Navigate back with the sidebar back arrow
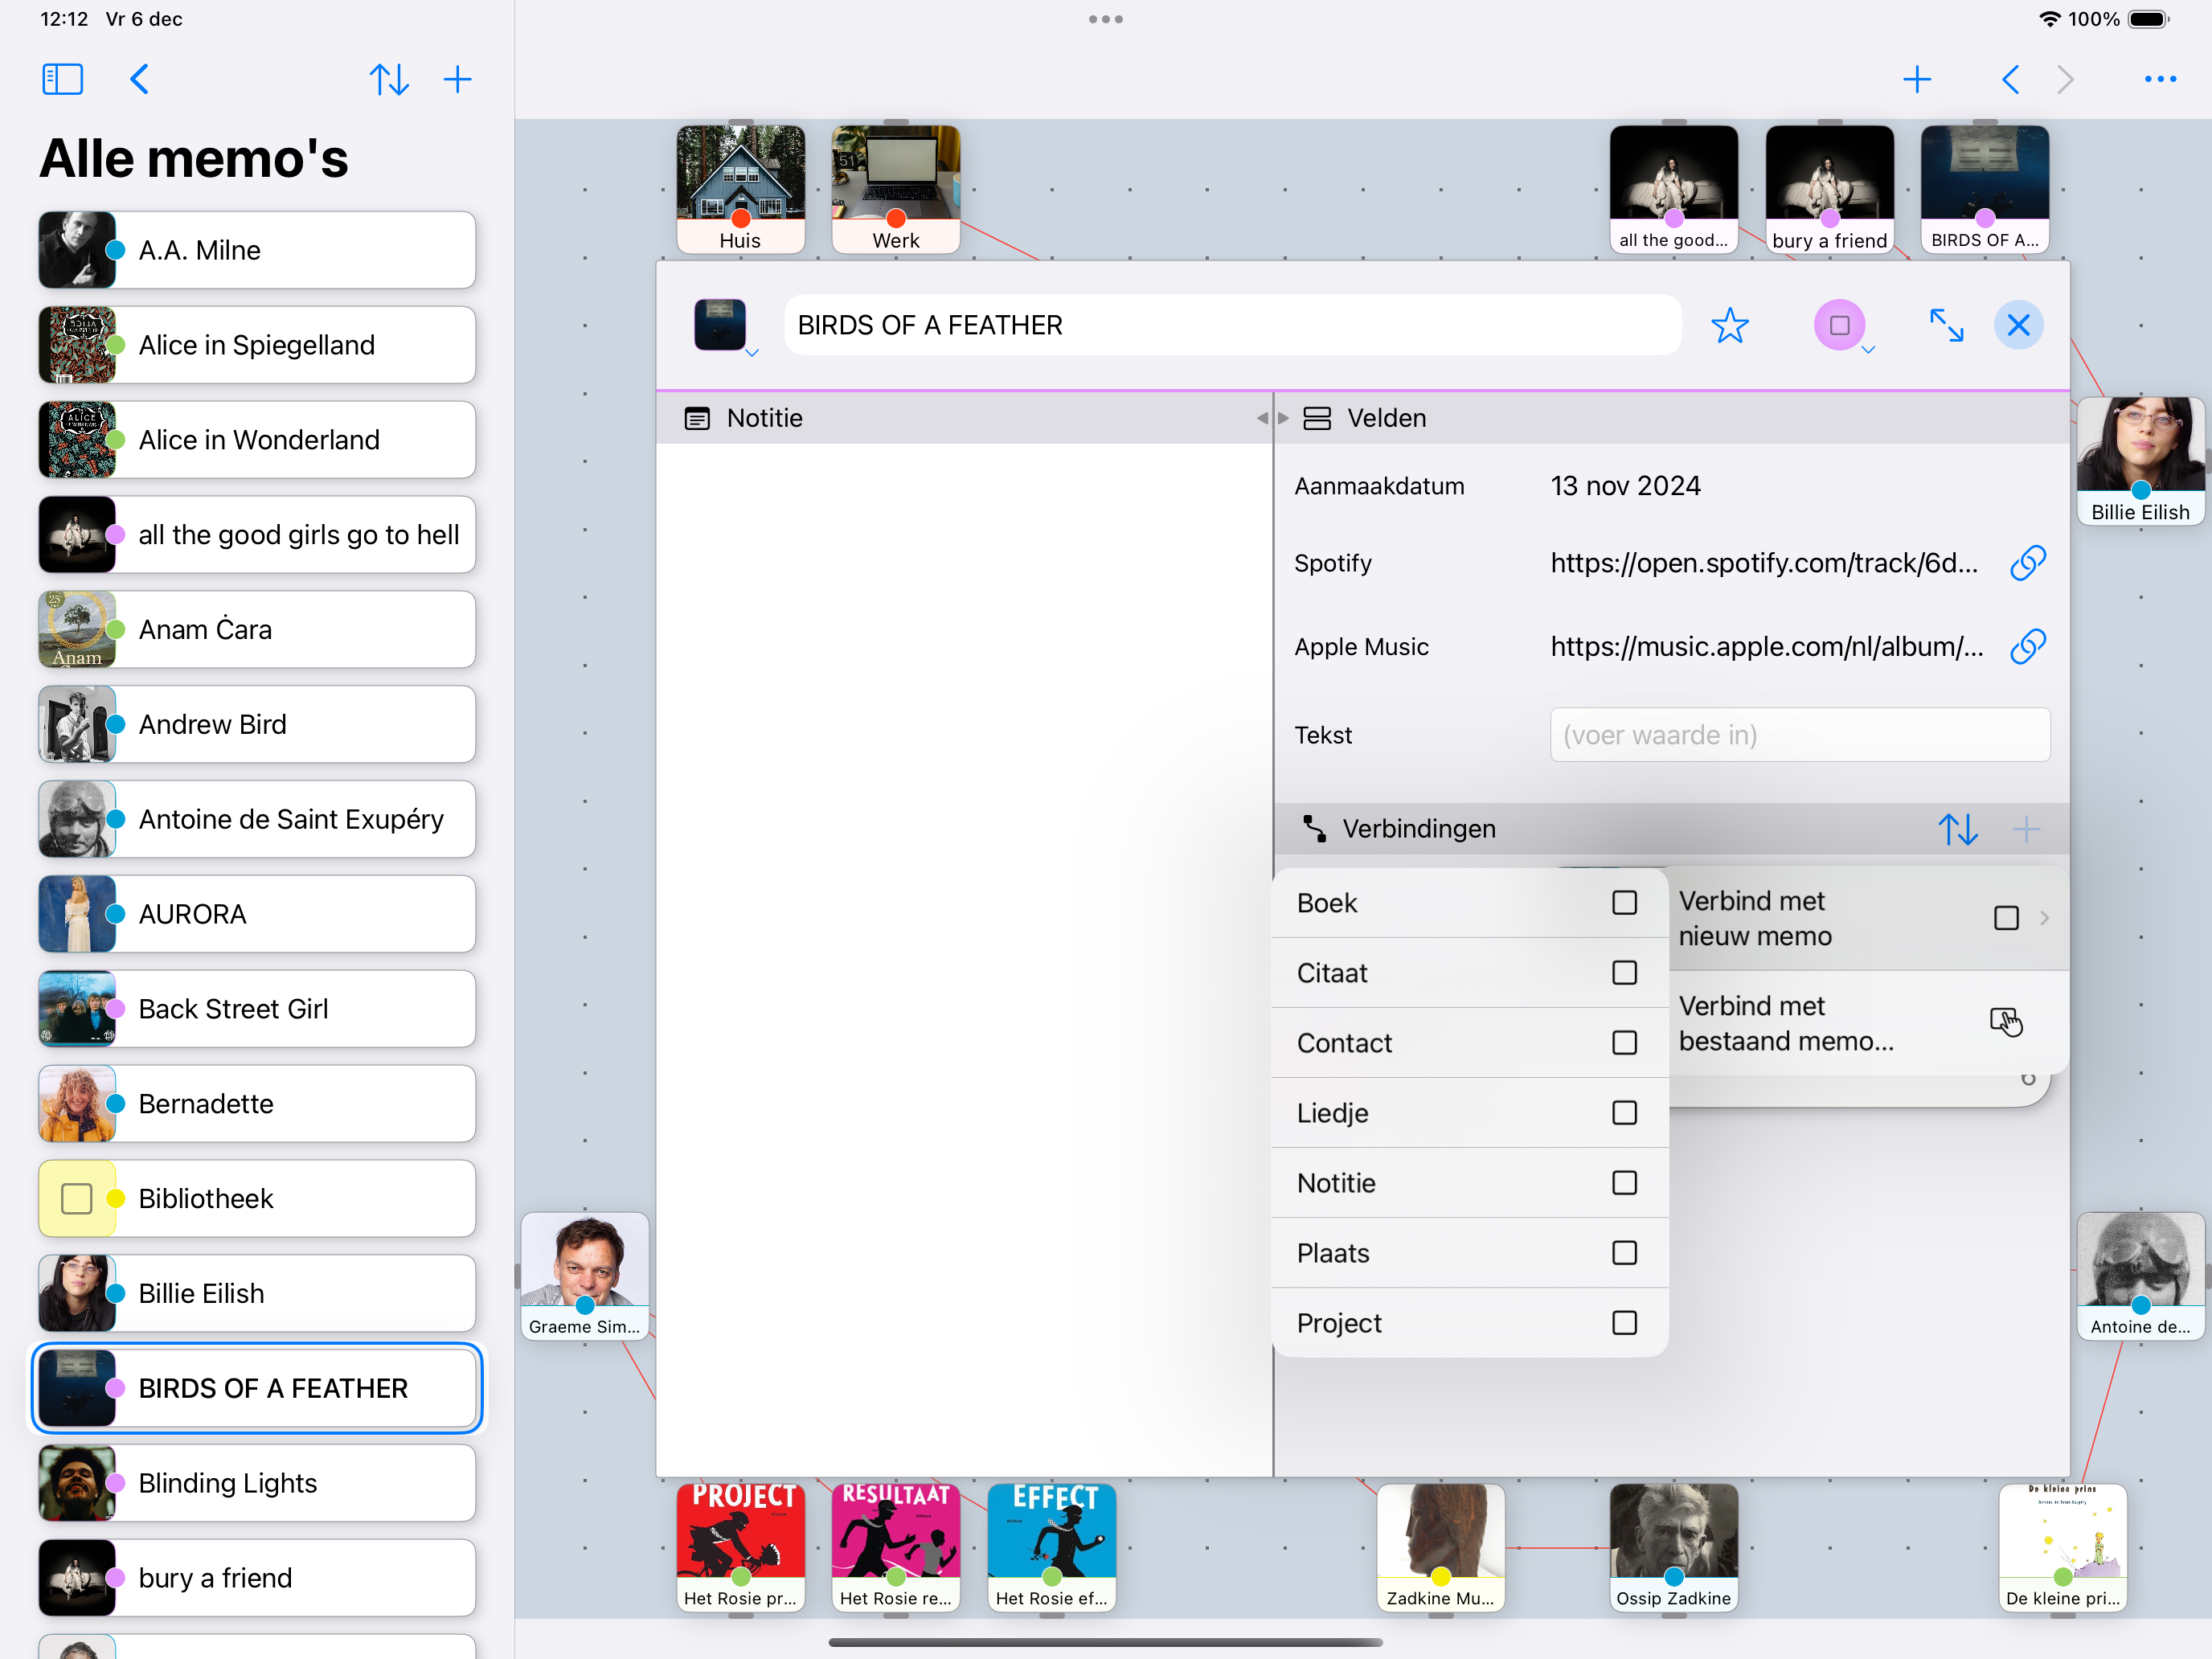The image size is (2212, 1659). click(140, 79)
